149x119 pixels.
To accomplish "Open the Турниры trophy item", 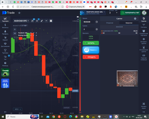I will (5, 51).
